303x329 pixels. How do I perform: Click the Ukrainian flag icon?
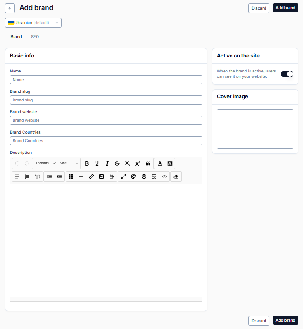point(10,23)
